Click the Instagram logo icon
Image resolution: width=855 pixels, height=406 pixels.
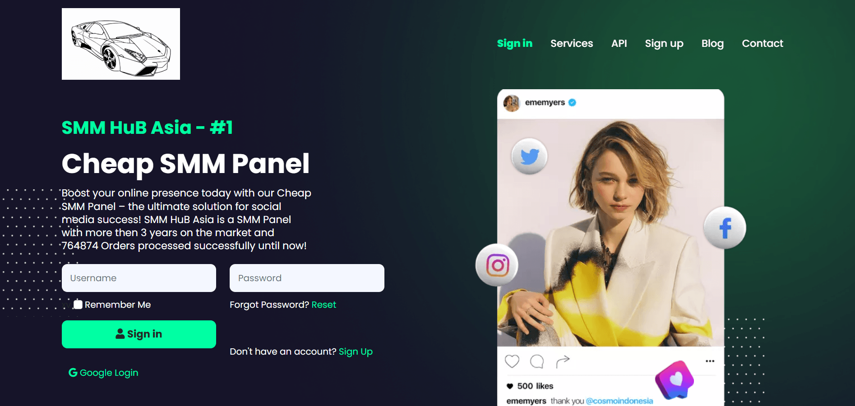point(497,265)
